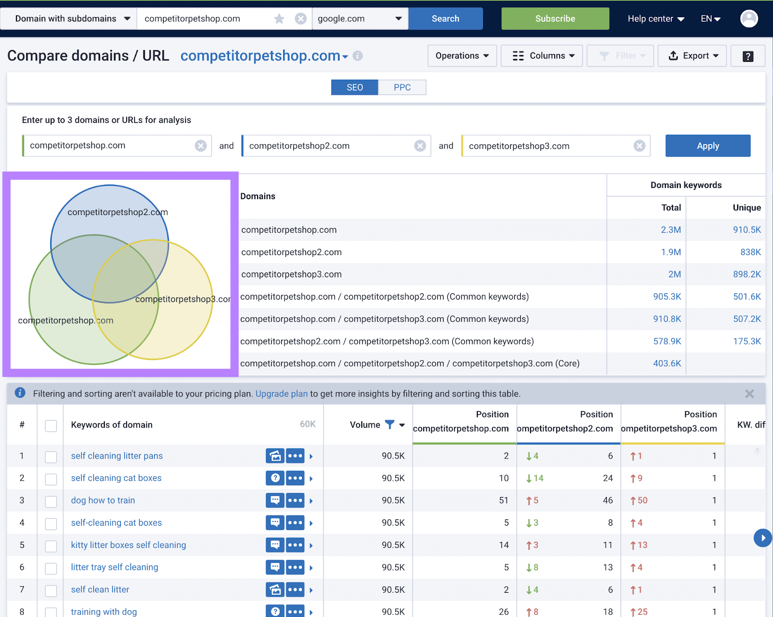The width and height of the screenshot is (773, 617).
Task: Click the Volume column filter funnel
Action: point(390,425)
